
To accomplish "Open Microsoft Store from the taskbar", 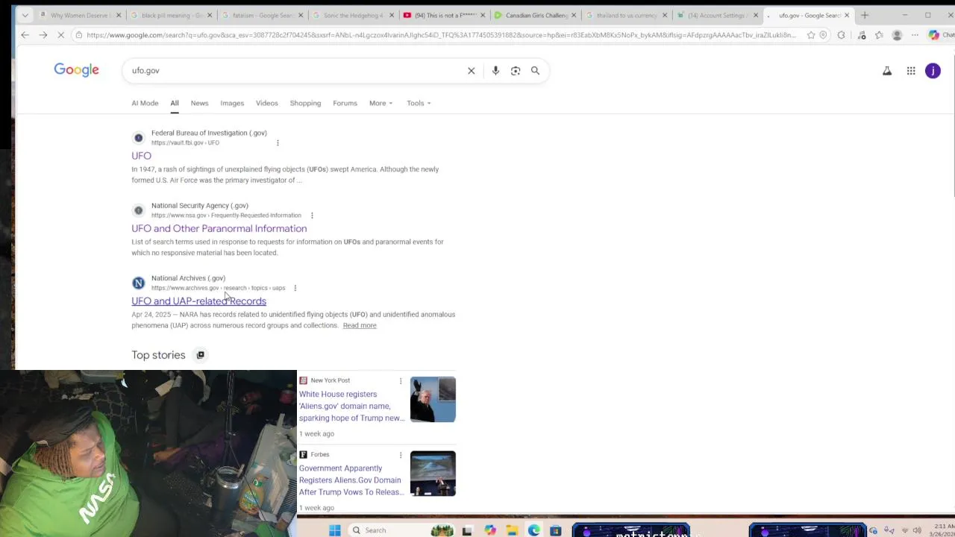I will tap(556, 530).
